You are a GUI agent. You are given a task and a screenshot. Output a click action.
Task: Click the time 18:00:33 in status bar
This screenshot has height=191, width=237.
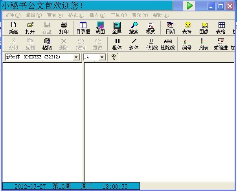click(115, 186)
